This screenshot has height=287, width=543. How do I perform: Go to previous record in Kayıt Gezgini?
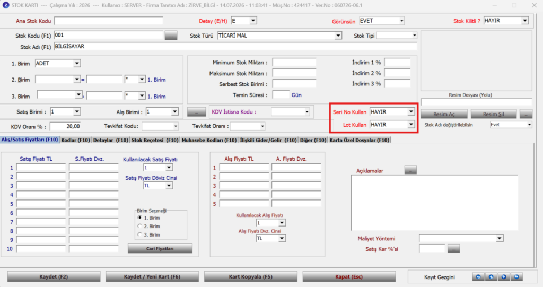point(491,277)
